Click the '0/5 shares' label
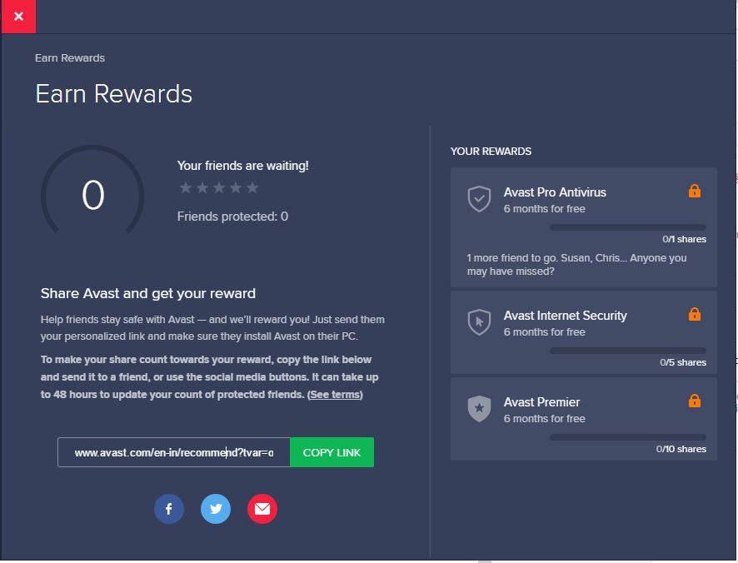The width and height of the screenshot is (738, 563). click(x=683, y=362)
